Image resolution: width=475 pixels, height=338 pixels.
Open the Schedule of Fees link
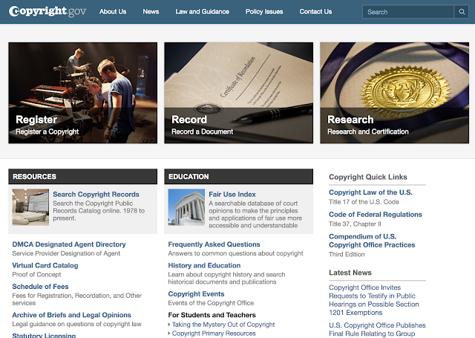[40, 287]
